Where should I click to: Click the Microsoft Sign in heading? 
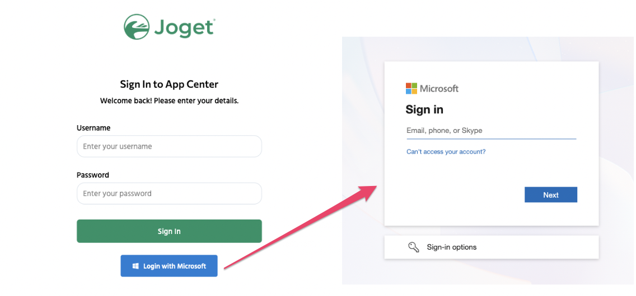[x=424, y=109]
